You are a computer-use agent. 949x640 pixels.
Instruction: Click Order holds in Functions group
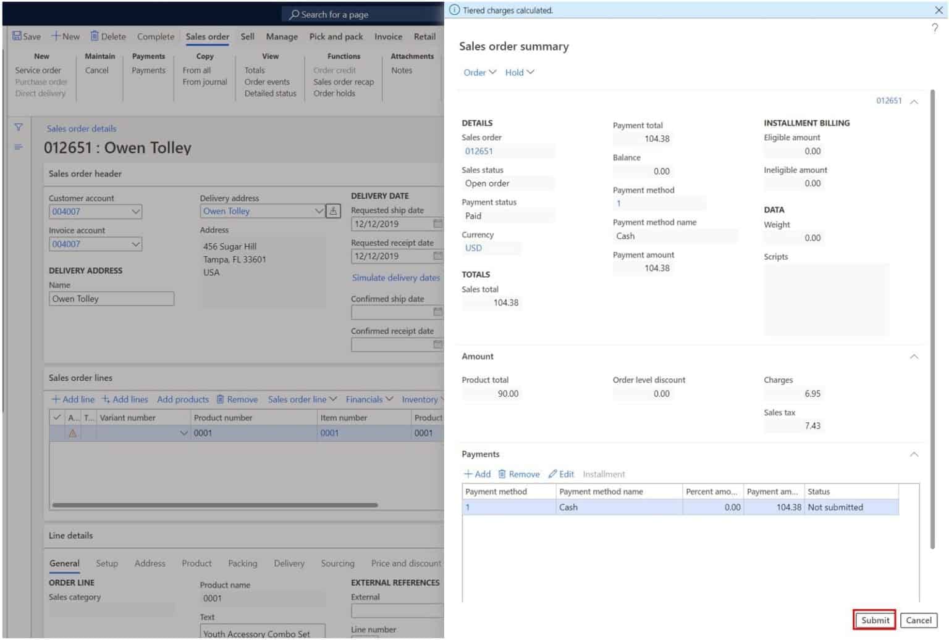(x=334, y=94)
